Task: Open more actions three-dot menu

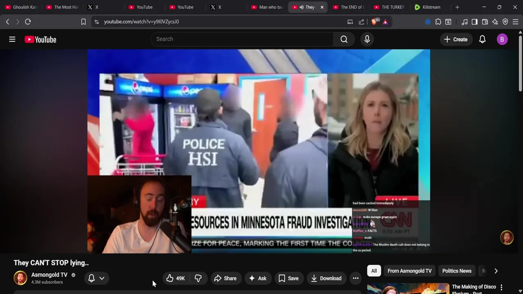Action: coord(356,278)
